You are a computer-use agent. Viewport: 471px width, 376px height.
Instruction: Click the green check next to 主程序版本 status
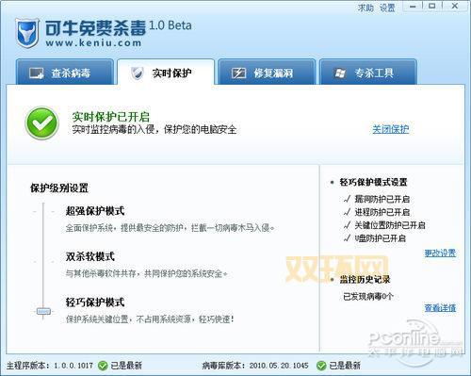(x=103, y=366)
